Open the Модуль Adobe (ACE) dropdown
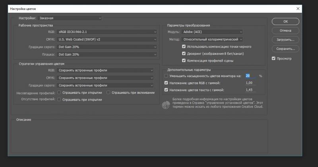This screenshot has height=167, width=318. (x=212, y=32)
